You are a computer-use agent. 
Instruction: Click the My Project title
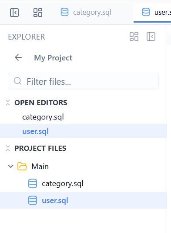(x=53, y=58)
